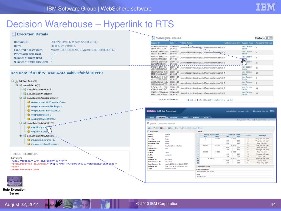Image resolution: width=281 pixels, height=211 pixels.
Task: Click the rule icon beside insurance.defaultInsurance
Action: click(29, 144)
